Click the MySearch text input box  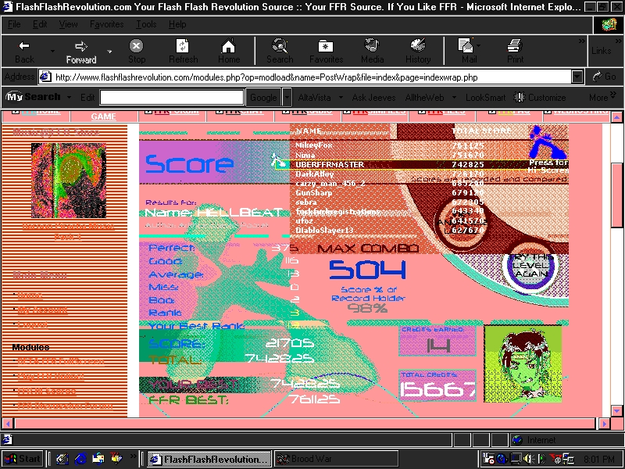click(x=172, y=97)
